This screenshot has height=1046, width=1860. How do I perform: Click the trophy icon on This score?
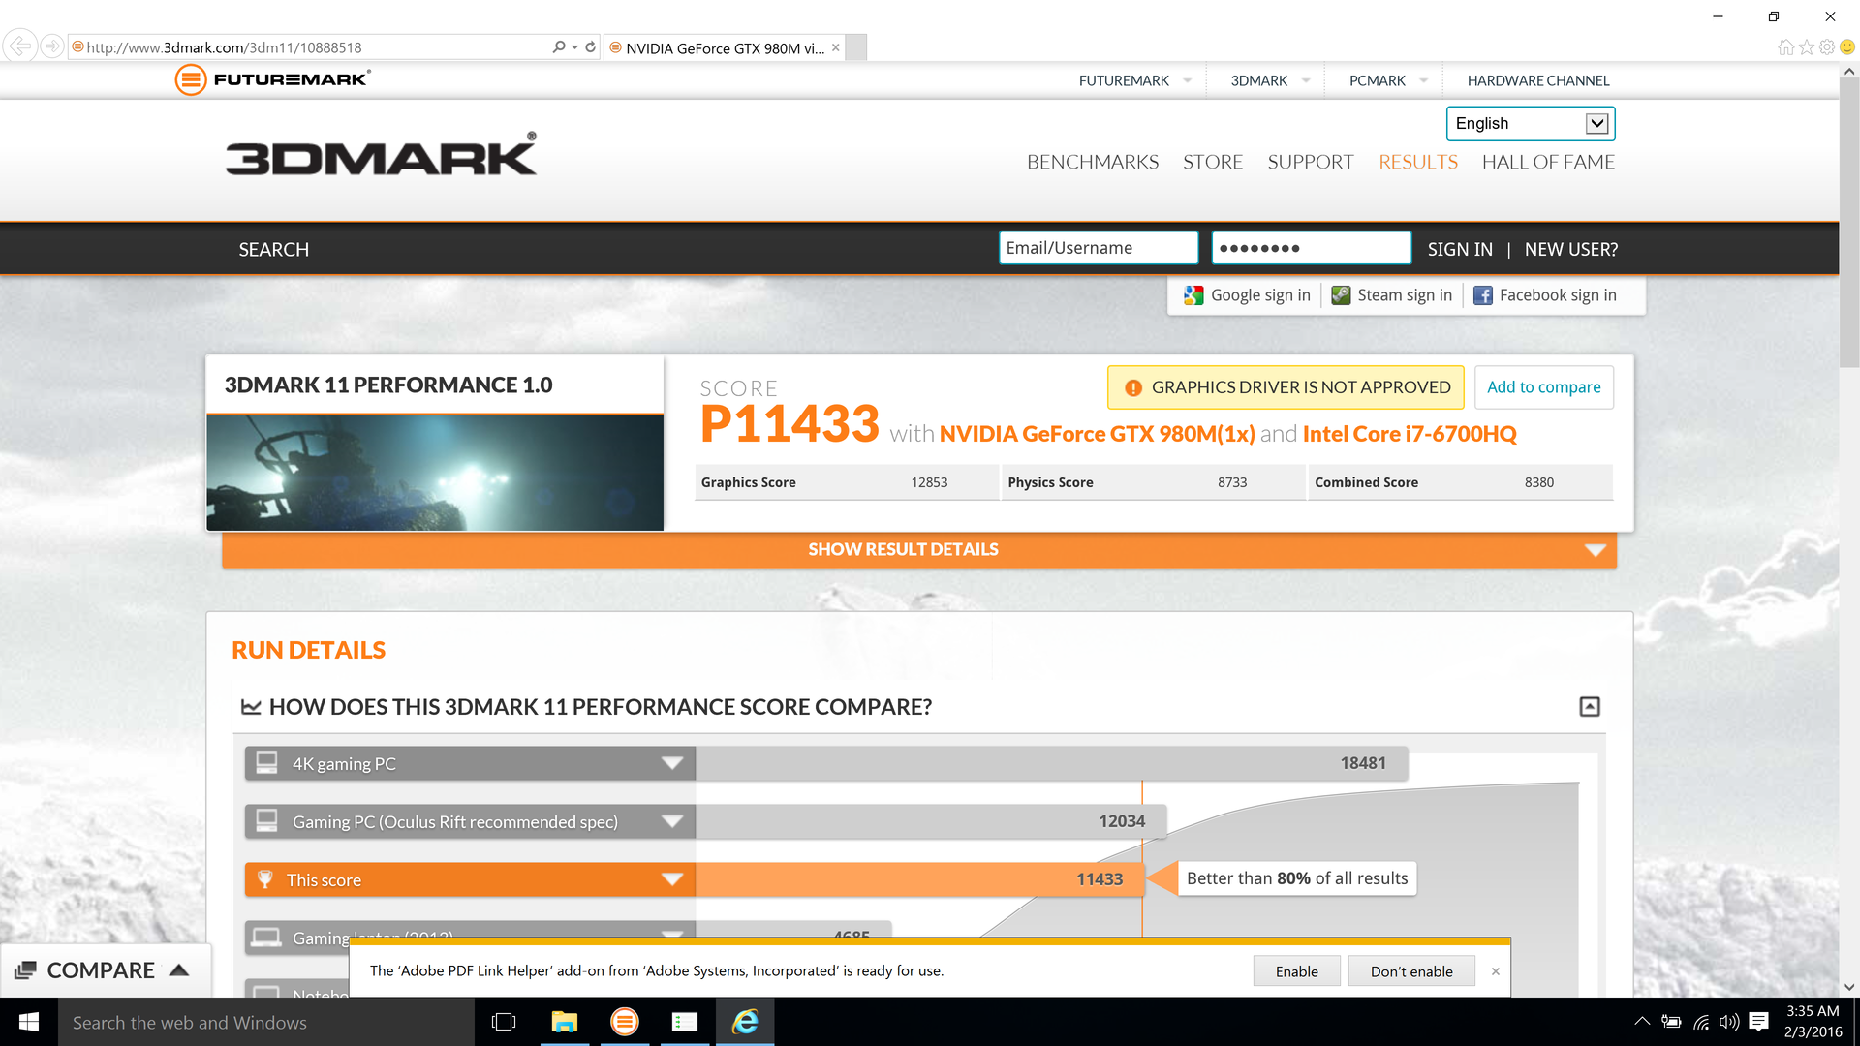click(265, 879)
